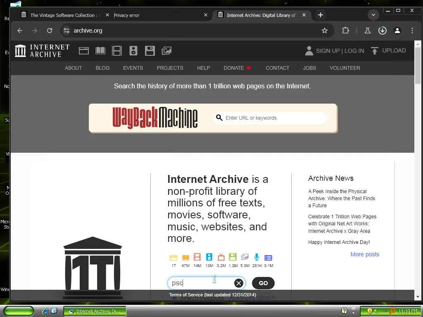
Task: Open the Software floppy icon in header
Action: pos(150,51)
